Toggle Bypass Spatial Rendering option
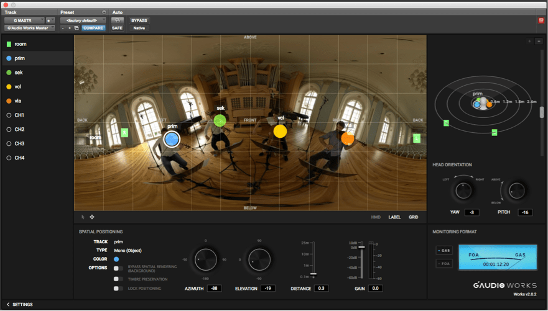The width and height of the screenshot is (548, 311). pyautogui.click(x=118, y=268)
